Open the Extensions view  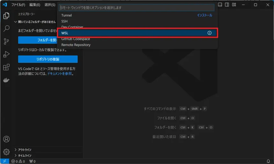click(6, 67)
